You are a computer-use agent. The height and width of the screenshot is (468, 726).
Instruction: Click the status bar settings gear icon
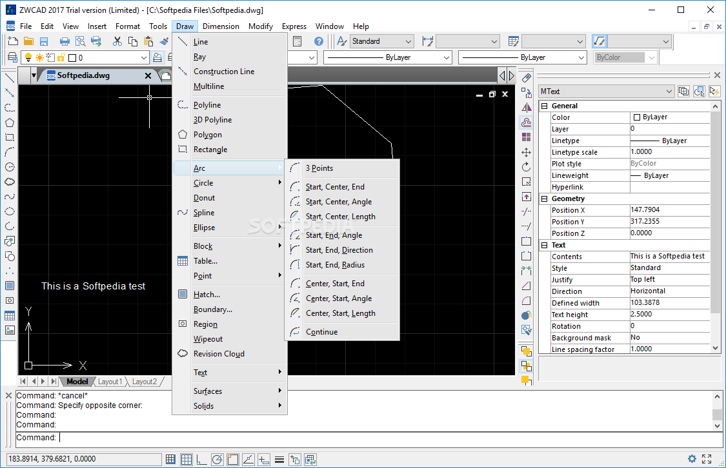tap(692, 459)
